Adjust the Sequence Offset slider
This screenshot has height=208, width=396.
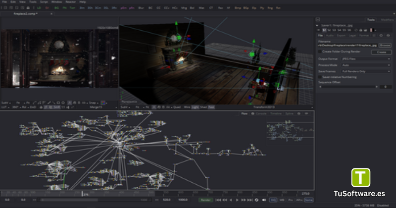348,87
